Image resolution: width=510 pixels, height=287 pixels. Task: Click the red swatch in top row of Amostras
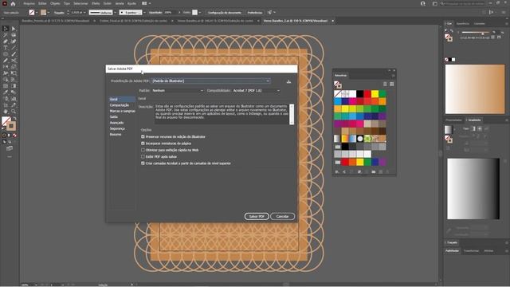[x=367, y=94]
